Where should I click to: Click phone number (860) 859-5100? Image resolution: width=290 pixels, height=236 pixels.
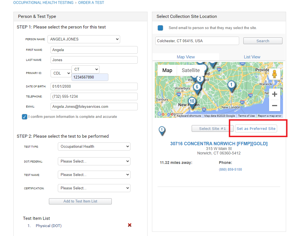tap(230, 170)
